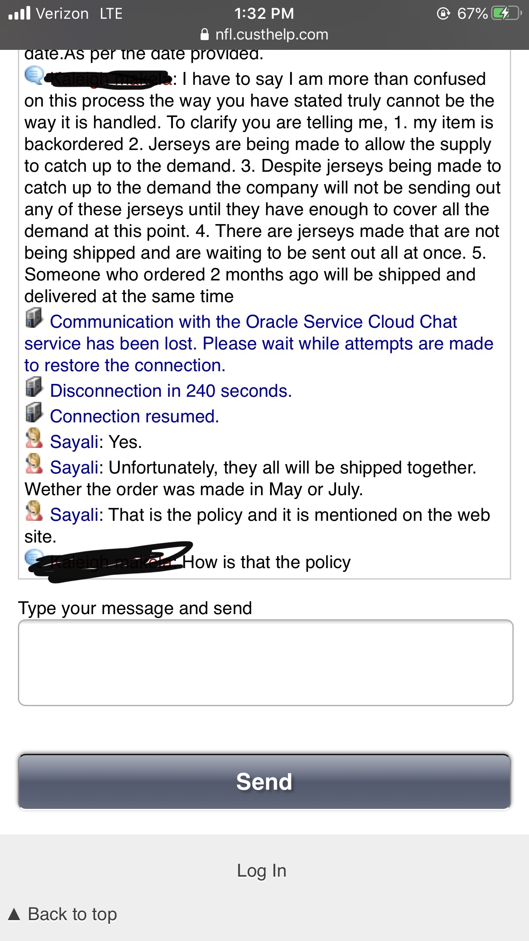
Task: Tap the customer chat bubble icon beside "I have to say"
Action: click(34, 75)
